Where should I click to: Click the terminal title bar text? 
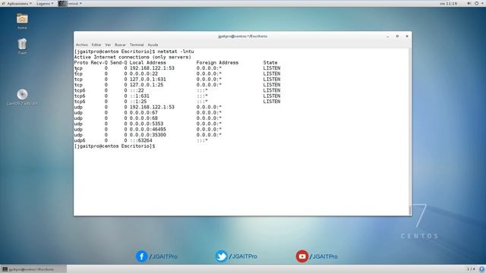243,36
